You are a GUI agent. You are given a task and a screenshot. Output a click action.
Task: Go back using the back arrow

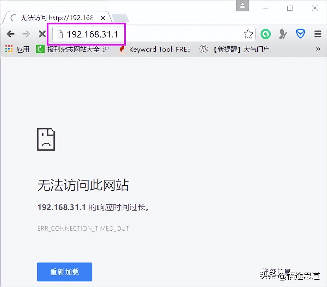click(x=10, y=34)
